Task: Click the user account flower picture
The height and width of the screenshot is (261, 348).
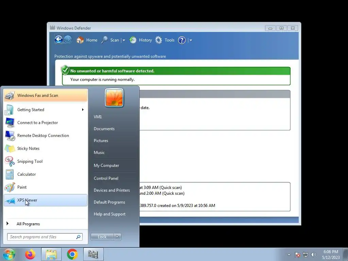Action: (x=114, y=98)
